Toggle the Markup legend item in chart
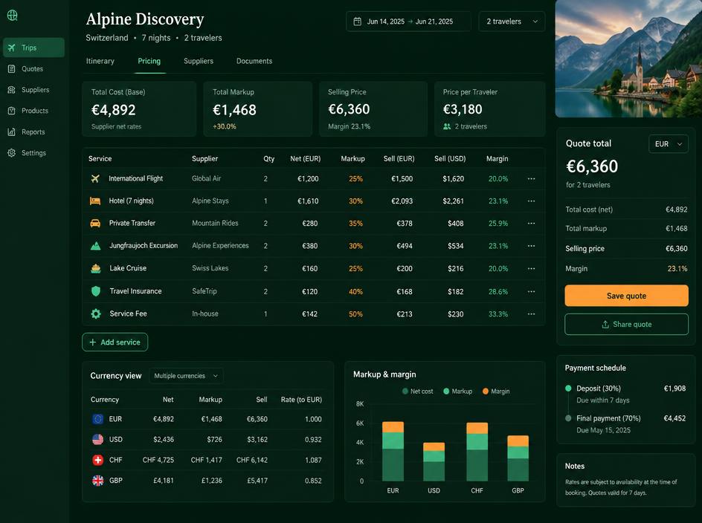 (457, 392)
